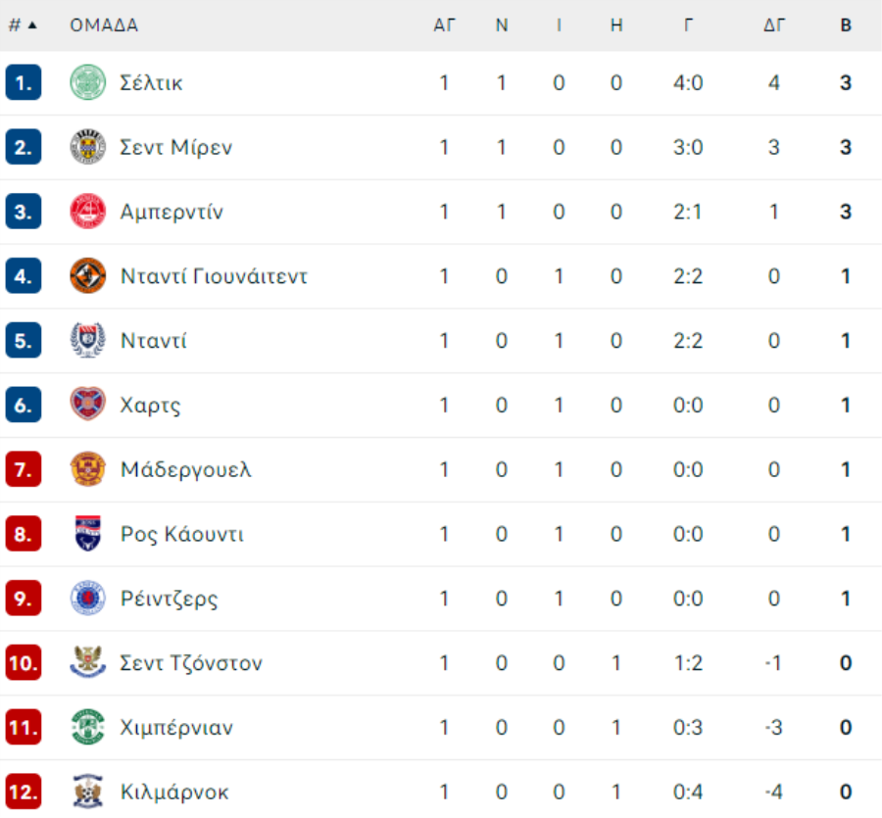This screenshot has width=882, height=818.
Task: Select the Ross County shield logo
Action: coord(88,534)
